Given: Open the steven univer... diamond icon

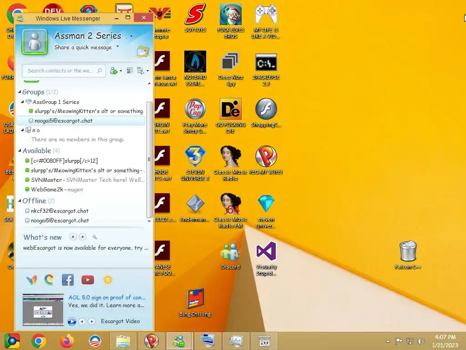Looking at the screenshot, I should point(266,211).
